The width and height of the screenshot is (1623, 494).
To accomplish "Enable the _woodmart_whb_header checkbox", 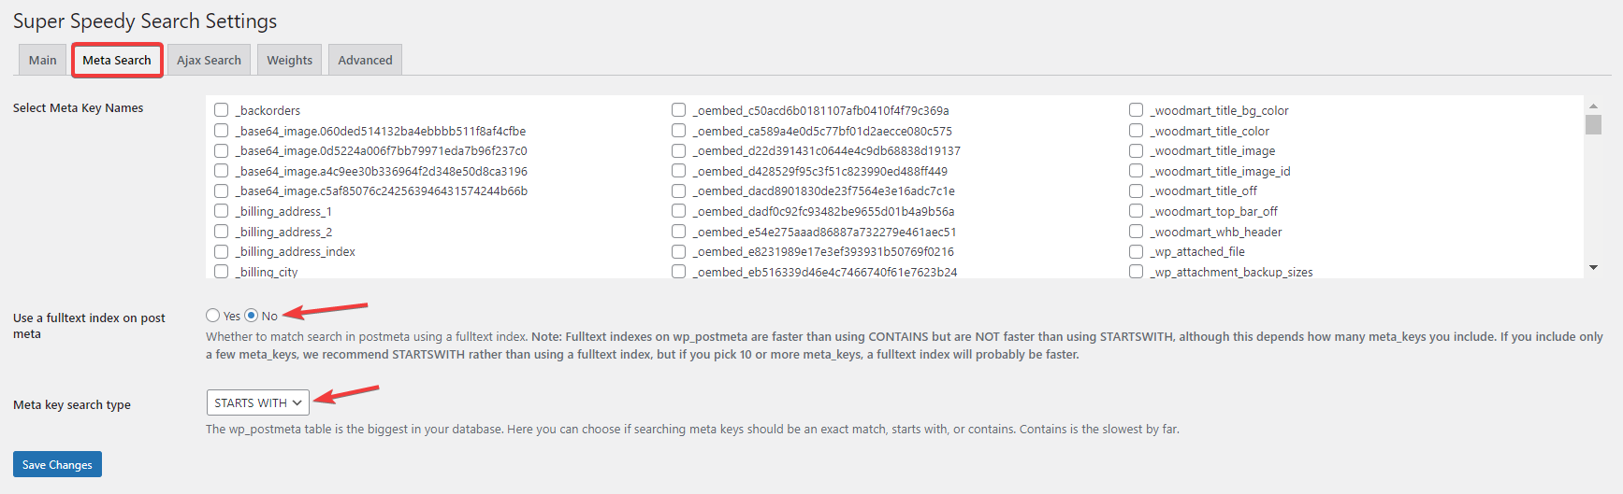I will (x=1136, y=232).
